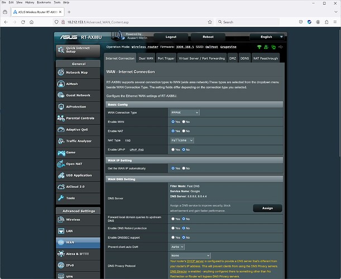
Task: Select the WAN globe icon
Action: 61,243
